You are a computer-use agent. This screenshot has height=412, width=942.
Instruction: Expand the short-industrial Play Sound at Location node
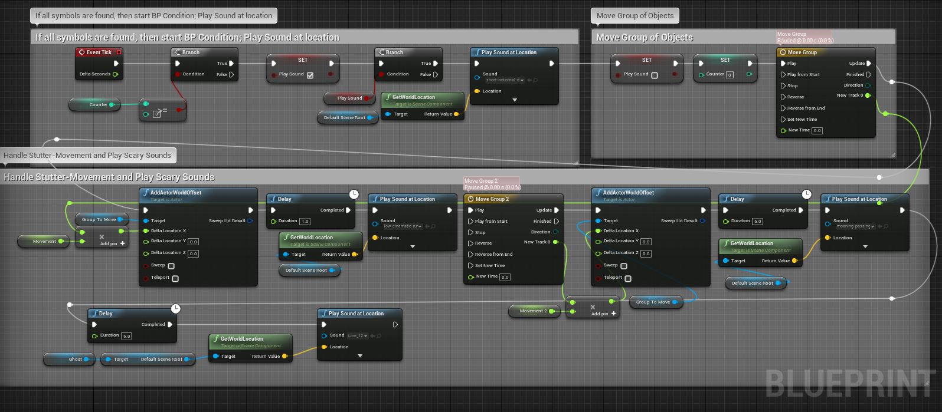coord(514,100)
